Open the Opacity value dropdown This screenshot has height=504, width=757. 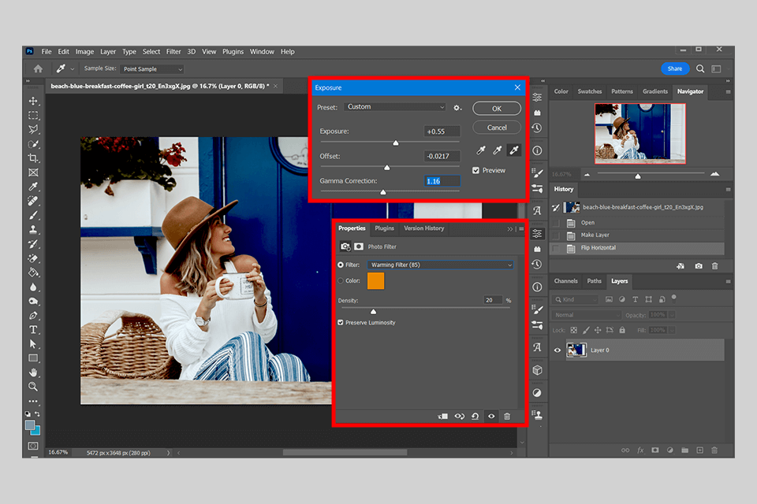click(672, 315)
